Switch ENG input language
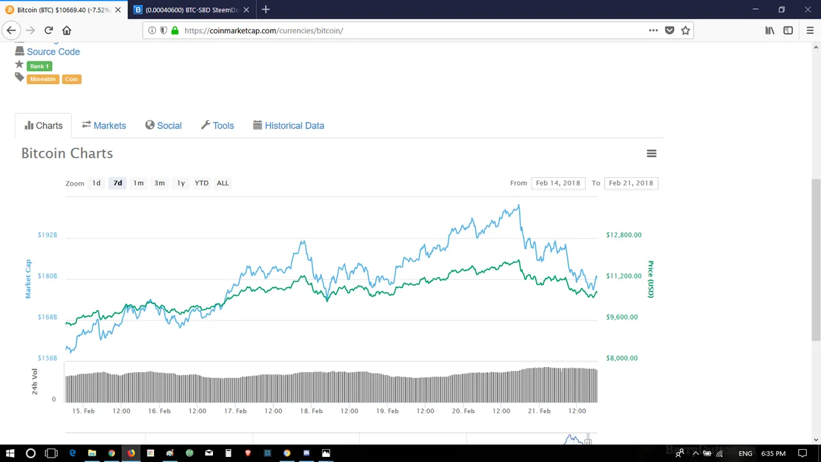The image size is (821, 462). [745, 454]
